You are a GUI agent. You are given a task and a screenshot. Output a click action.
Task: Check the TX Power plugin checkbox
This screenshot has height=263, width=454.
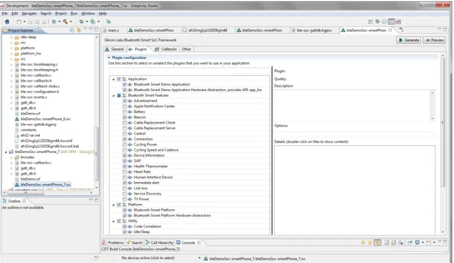[x=125, y=199]
